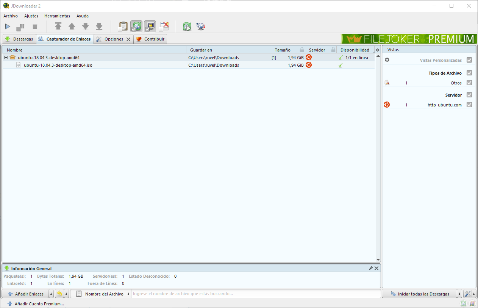The height and width of the screenshot is (308, 478).
Task: Click Ubuntu server icon in the .iso row
Action: point(309,65)
